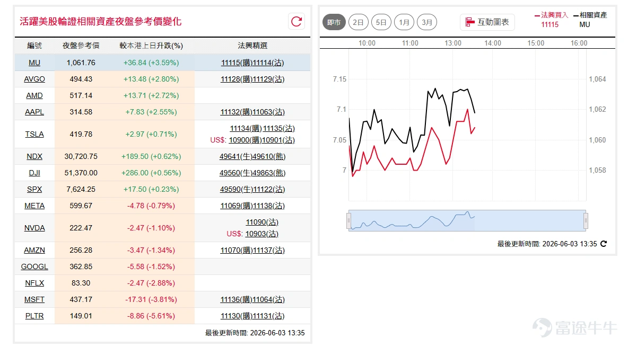Image resolution: width=628 pixels, height=347 pixels.
Task: Click the chart navigator mini preview
Action: click(467, 220)
